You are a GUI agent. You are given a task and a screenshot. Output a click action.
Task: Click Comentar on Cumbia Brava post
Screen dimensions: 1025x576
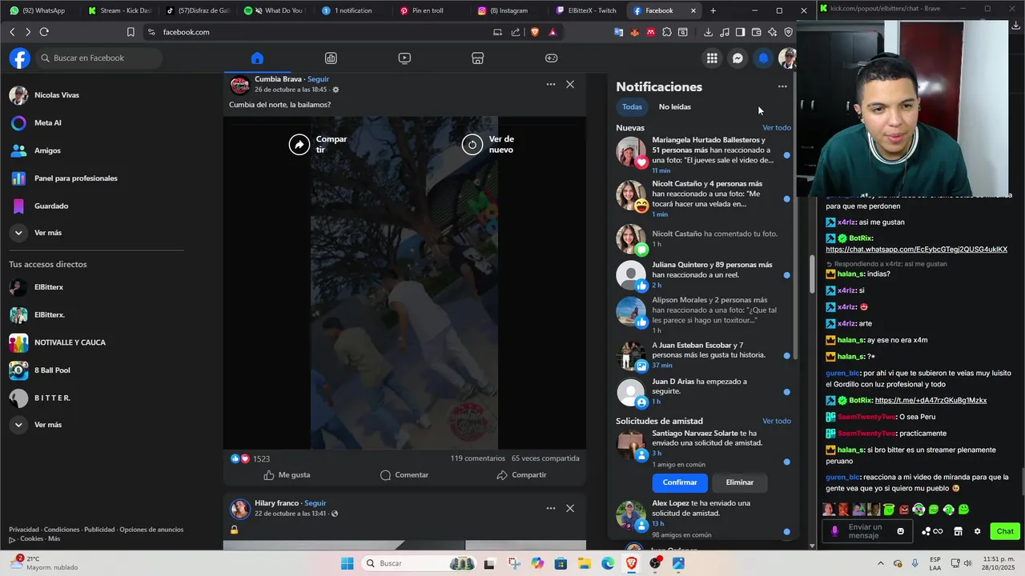[404, 475]
